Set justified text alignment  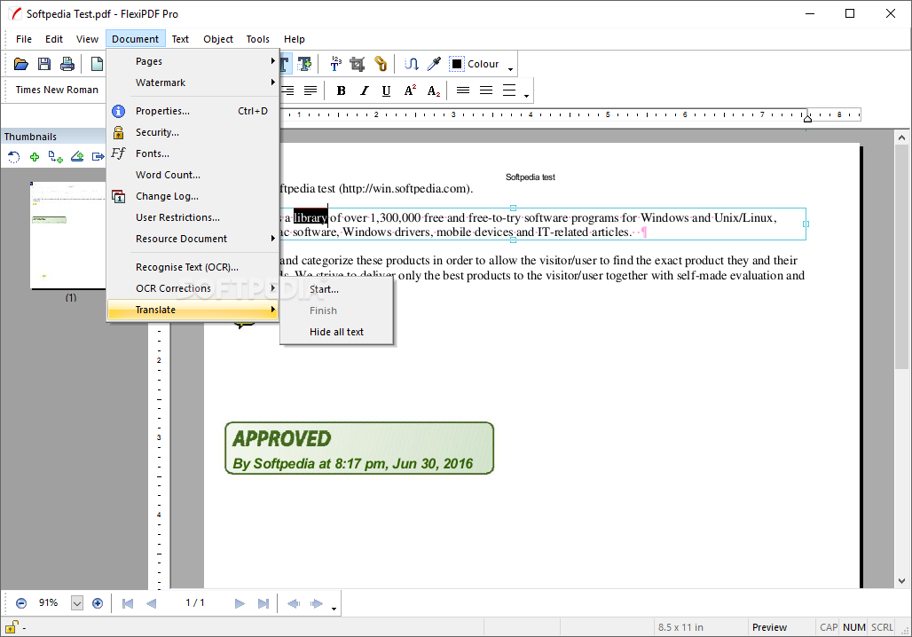pyautogui.click(x=311, y=90)
